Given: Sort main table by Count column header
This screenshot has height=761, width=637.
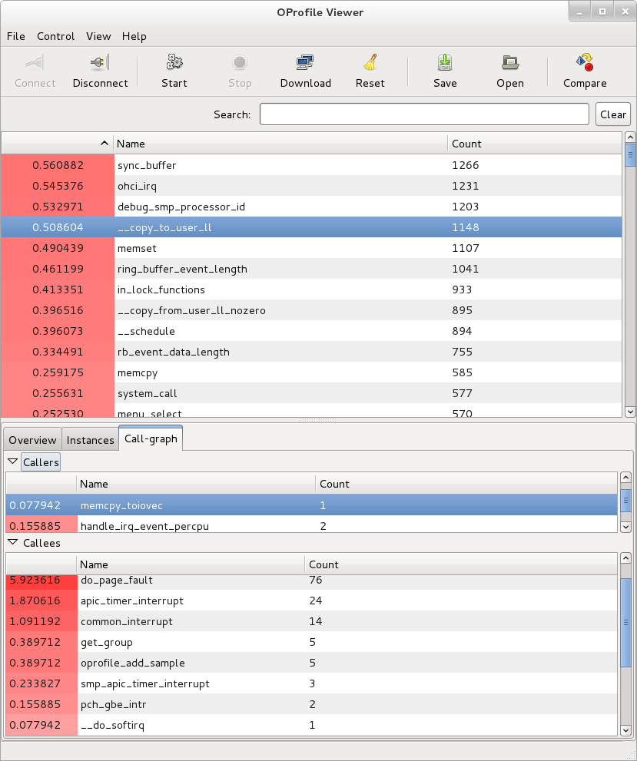Looking at the screenshot, I should point(466,144).
